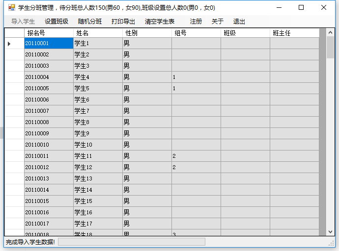Select cell 20110005
This screenshot has height=251, width=339.
pyautogui.click(x=49, y=88)
